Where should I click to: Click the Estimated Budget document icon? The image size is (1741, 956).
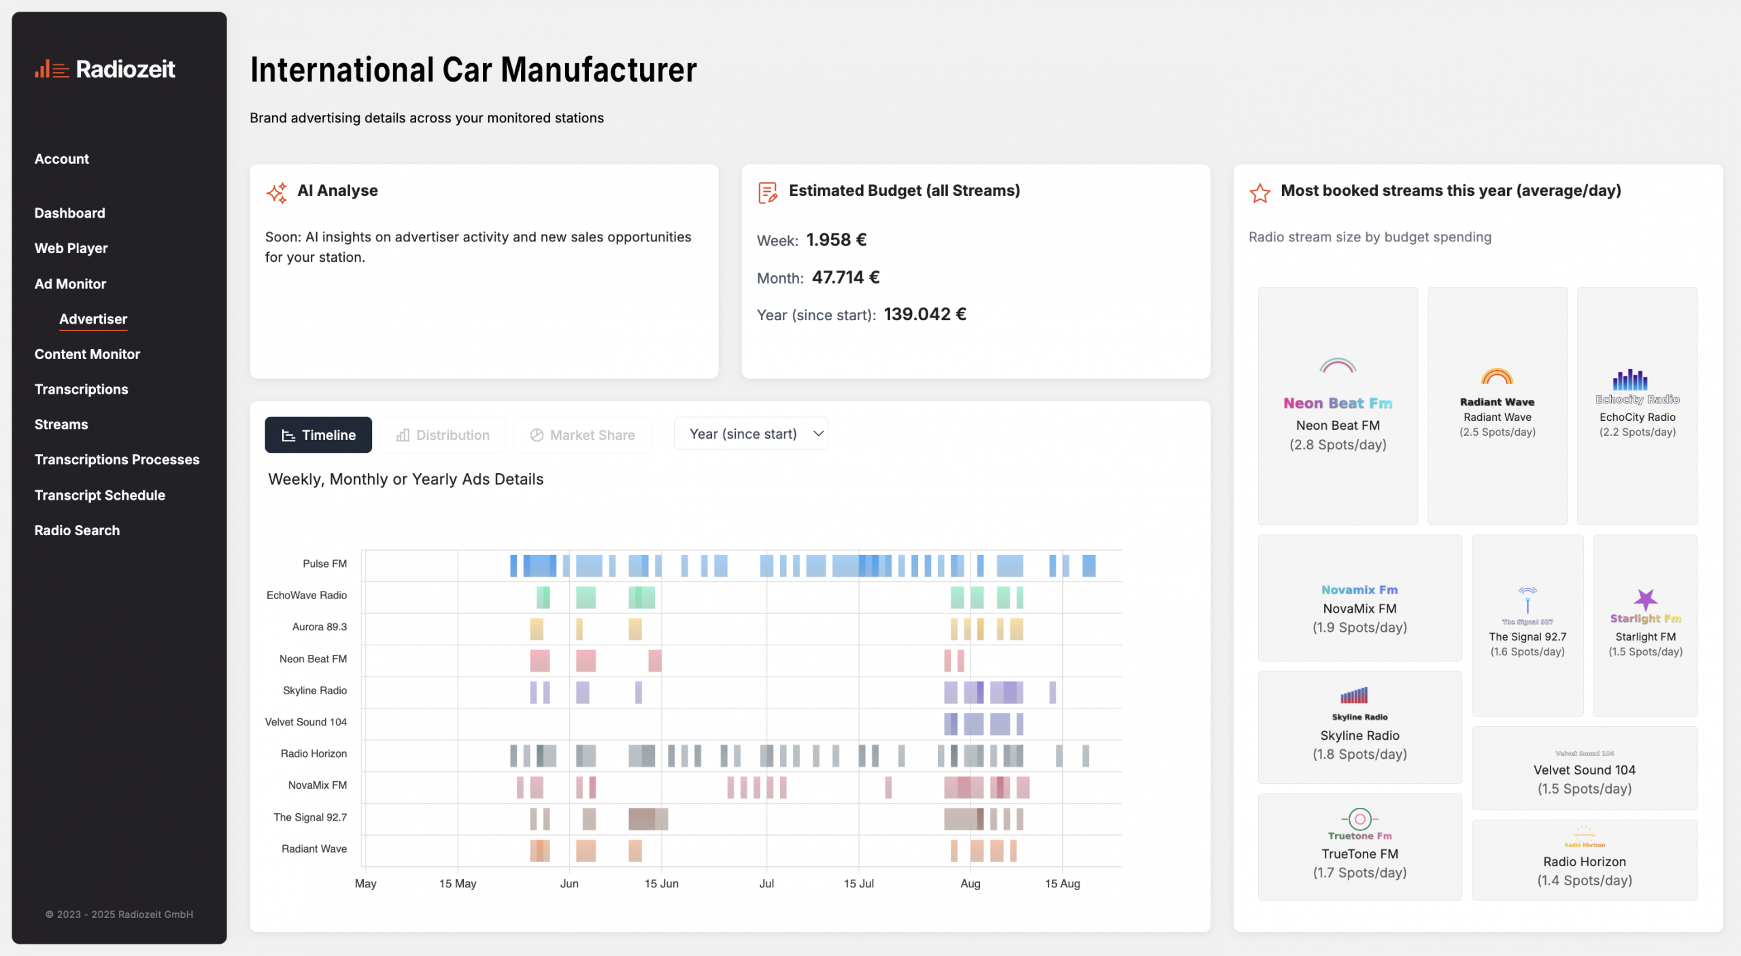(767, 192)
